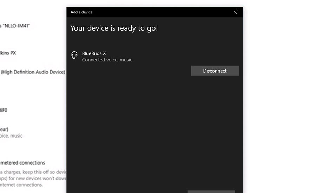Select the 'lkins PX' device in settings list

pos(8,53)
